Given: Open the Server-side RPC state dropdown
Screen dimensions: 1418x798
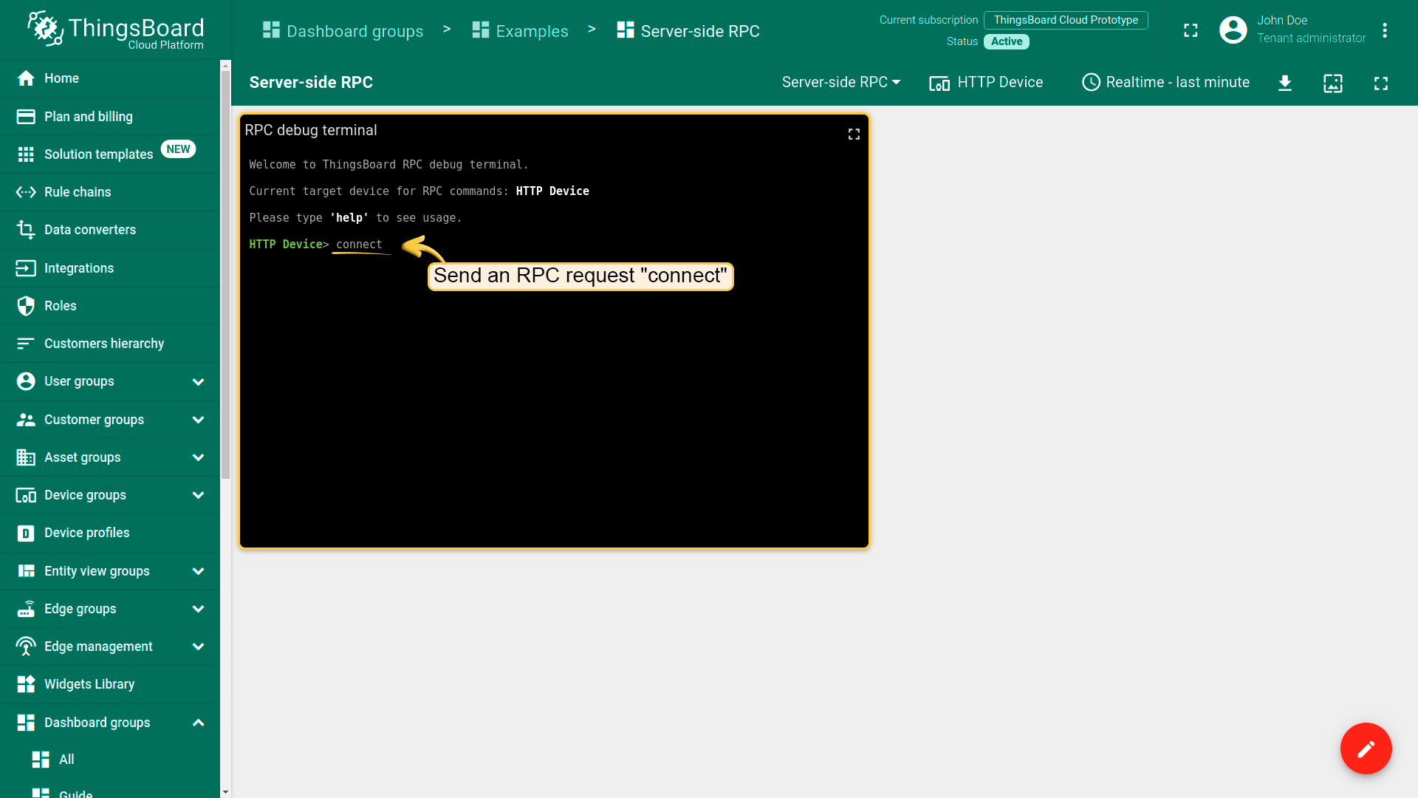Looking at the screenshot, I should 840,82.
